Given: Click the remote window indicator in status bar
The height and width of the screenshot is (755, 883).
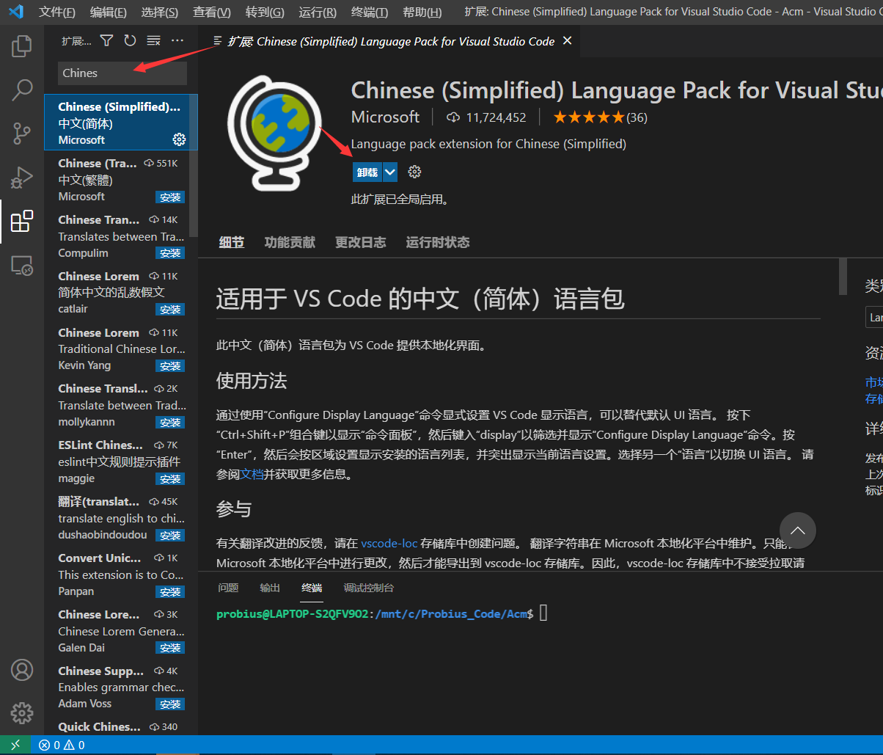Looking at the screenshot, I should coord(15,745).
